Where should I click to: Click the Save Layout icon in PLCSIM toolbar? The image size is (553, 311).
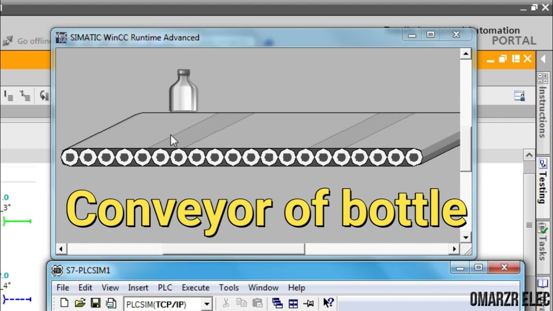[111, 303]
